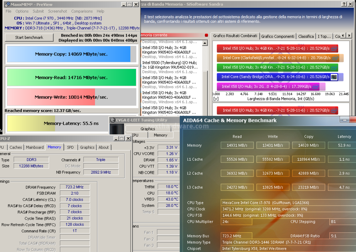Select the Intel 5500 (Tylersburg) list entry
The image size is (356, 252).
pos(170,67)
